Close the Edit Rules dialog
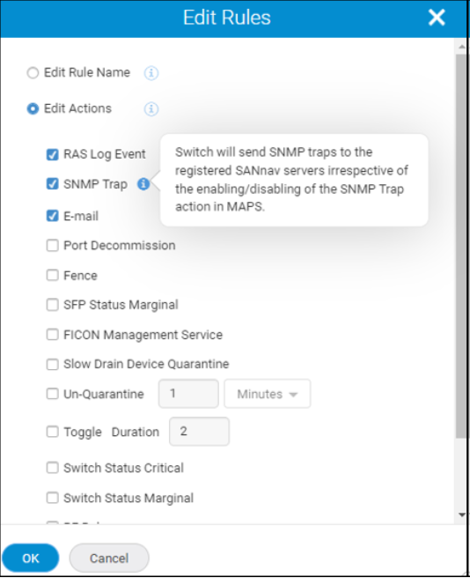Screen dimensions: 470x578 pos(437,18)
